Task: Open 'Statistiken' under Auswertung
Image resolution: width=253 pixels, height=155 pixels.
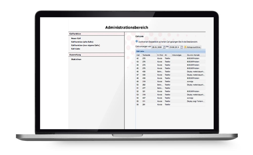Action: (76, 59)
